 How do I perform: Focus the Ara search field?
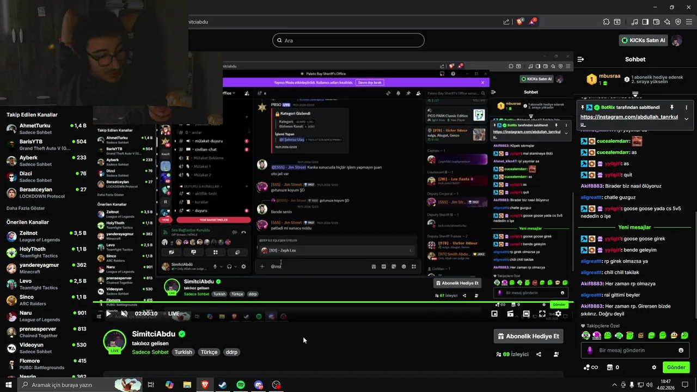pyautogui.click(x=348, y=40)
